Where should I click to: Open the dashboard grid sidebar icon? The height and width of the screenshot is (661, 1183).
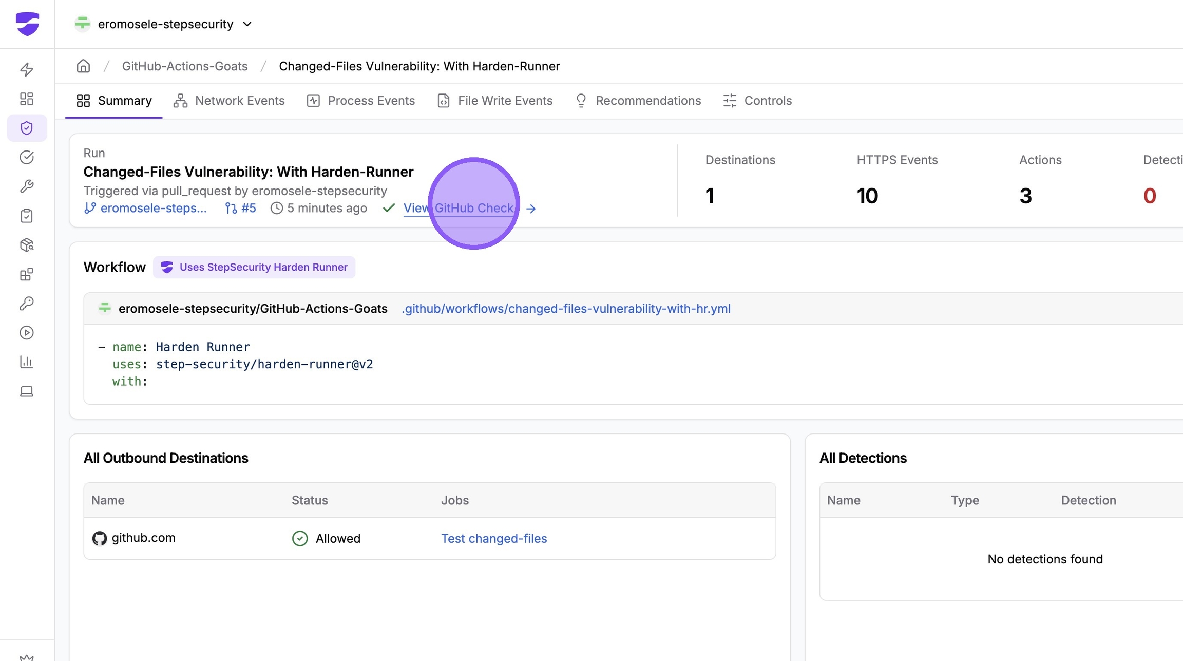tap(27, 99)
